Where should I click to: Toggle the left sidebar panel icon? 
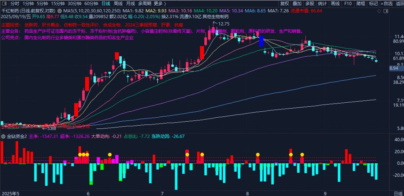(3, 4)
